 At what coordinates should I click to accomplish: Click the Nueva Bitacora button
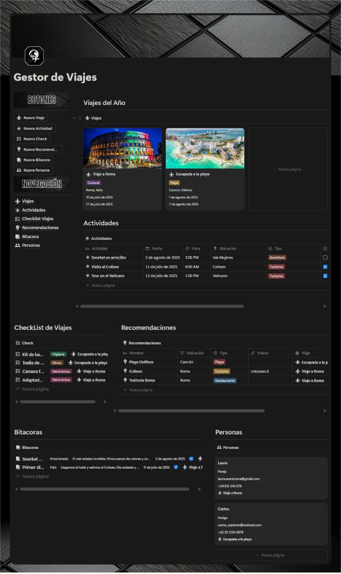click(x=33, y=160)
